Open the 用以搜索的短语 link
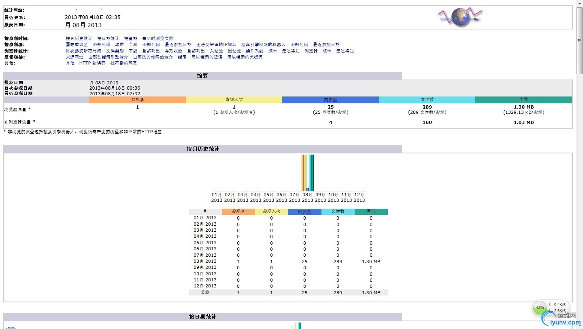 click(207, 57)
